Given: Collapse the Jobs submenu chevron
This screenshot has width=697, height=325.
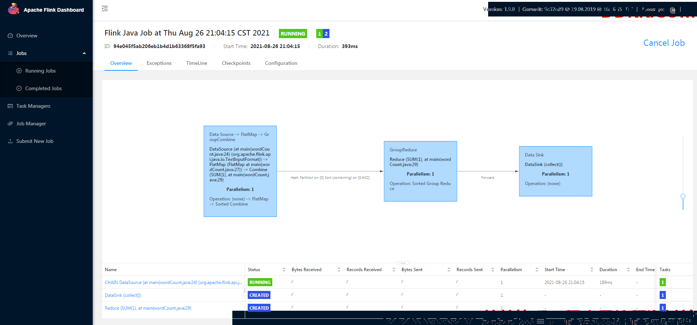Looking at the screenshot, I should pyautogui.click(x=84, y=53).
